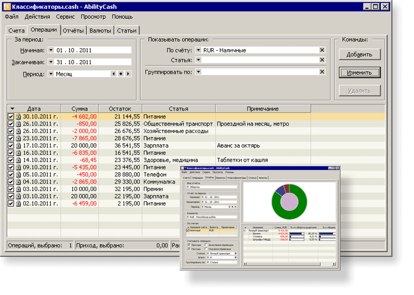The width and height of the screenshot is (414, 295).
Task: Click the lock icon on the 02.10.2011 row
Action: coord(18,203)
